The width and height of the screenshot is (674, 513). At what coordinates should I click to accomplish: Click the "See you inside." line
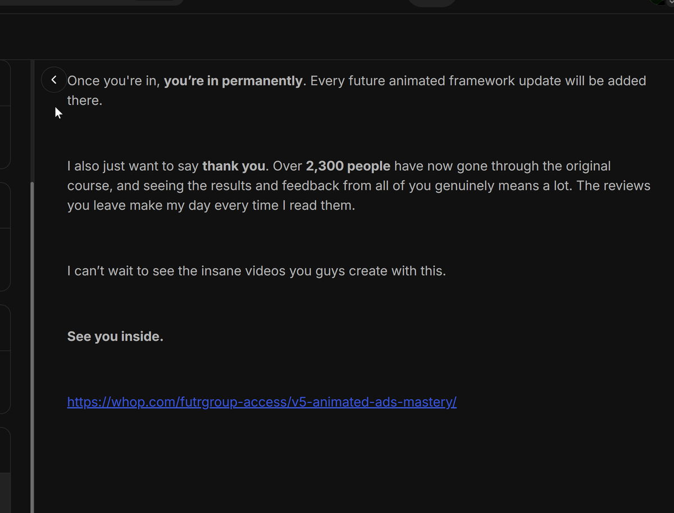click(115, 337)
